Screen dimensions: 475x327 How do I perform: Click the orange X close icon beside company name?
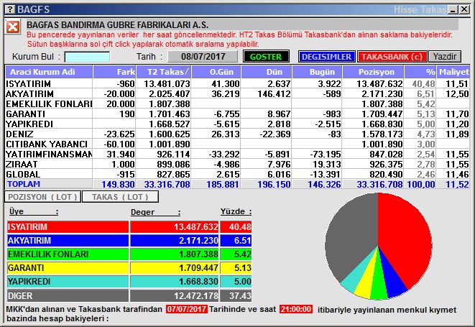coord(13,27)
